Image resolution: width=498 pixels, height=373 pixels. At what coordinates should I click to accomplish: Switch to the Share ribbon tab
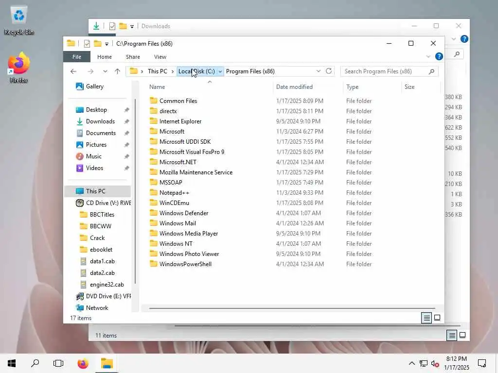(x=133, y=57)
